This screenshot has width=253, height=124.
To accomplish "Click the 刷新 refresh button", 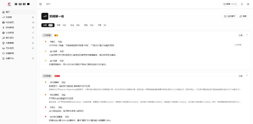I will [x=243, y=16].
